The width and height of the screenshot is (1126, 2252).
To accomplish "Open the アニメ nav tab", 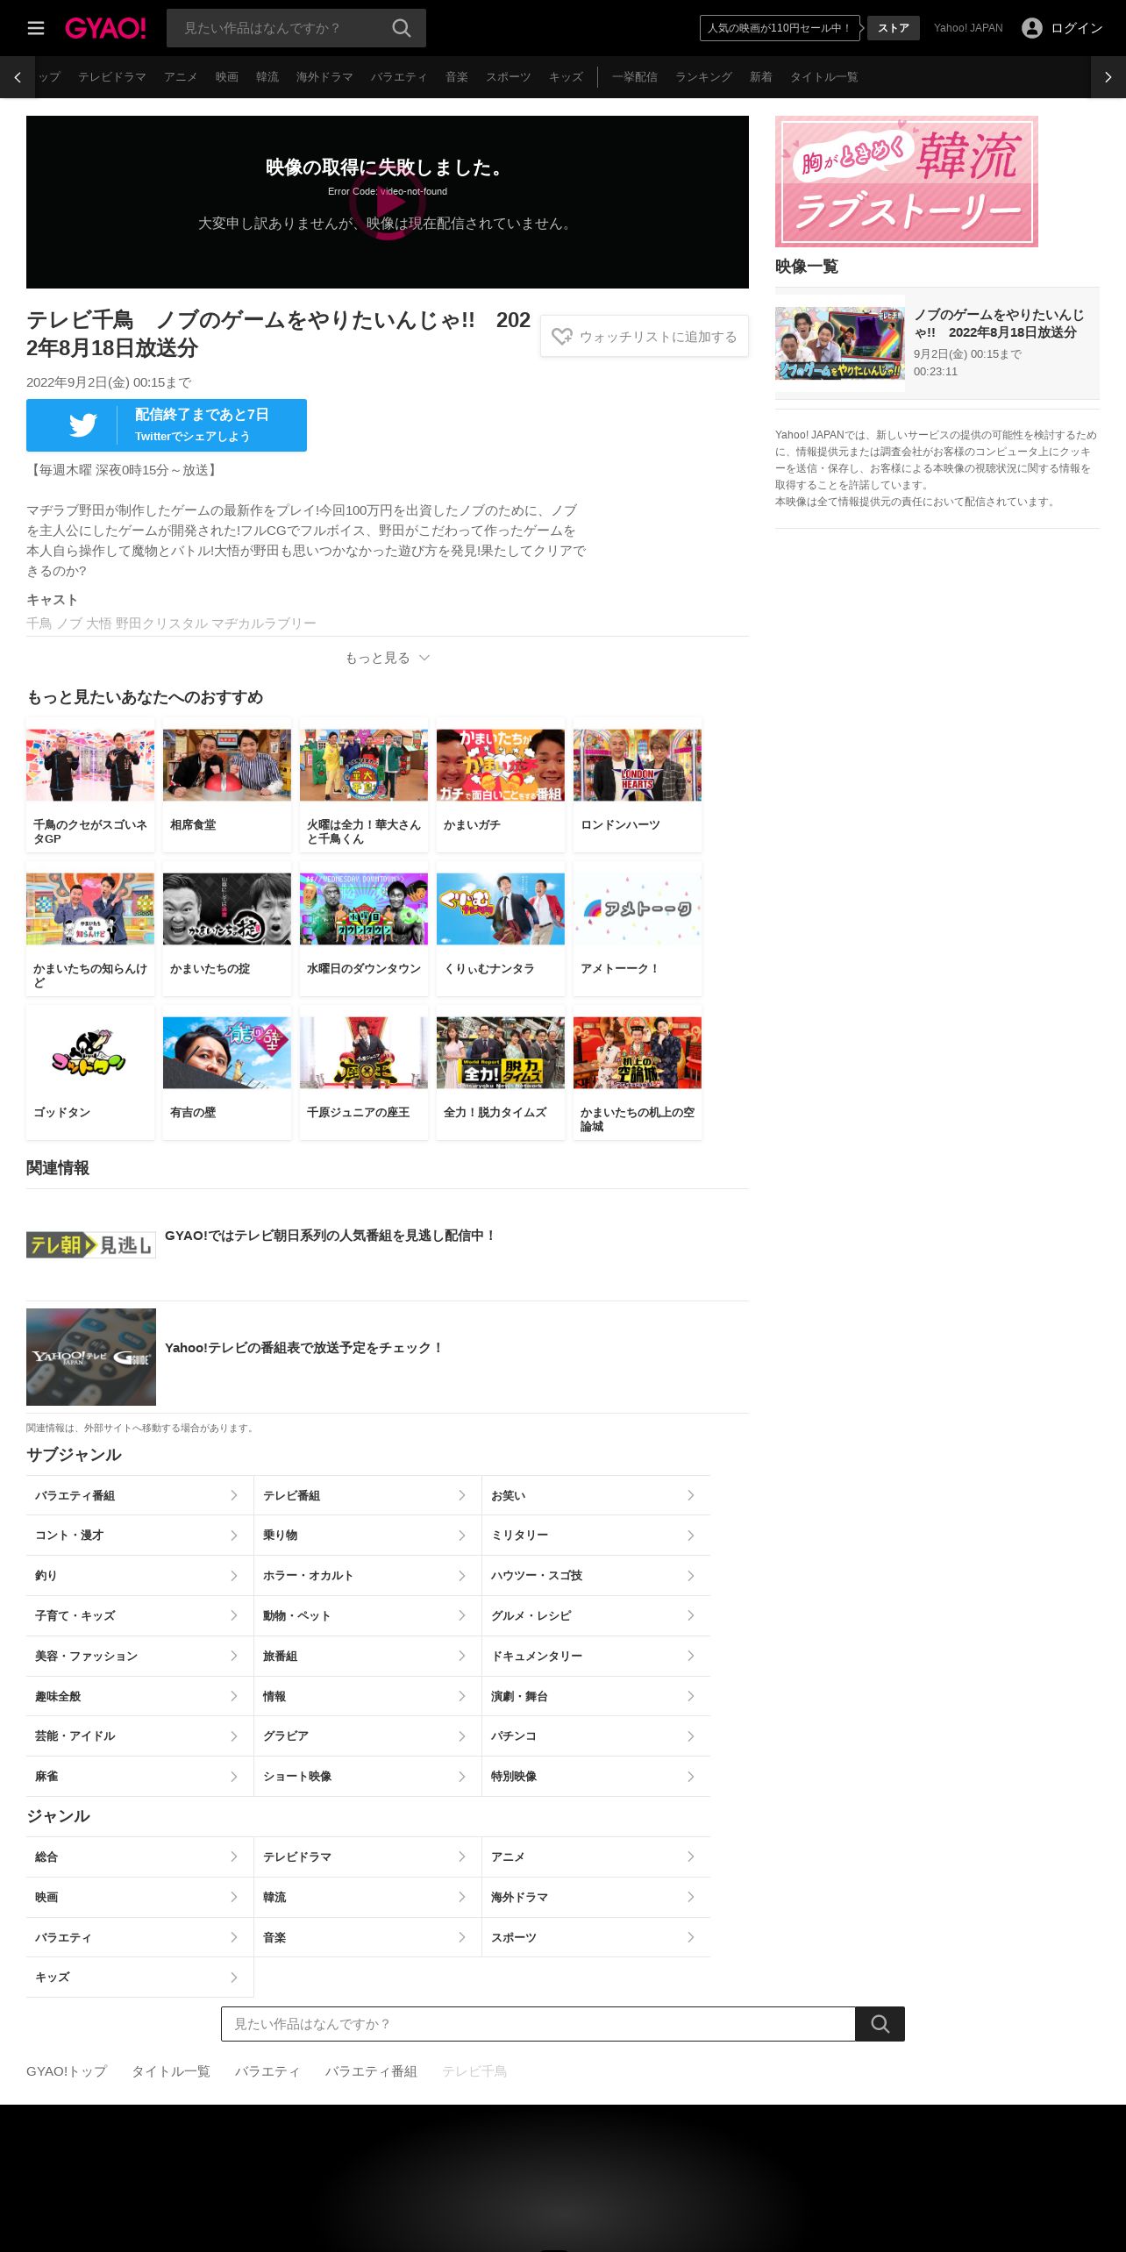I will point(181,77).
